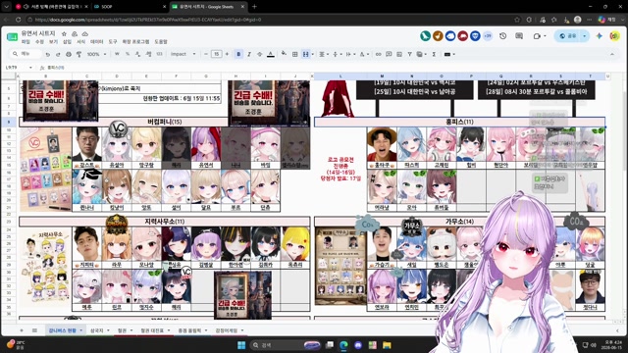628x353 pixels.
Task: Click the star icon next to title
Action: pyautogui.click(x=64, y=34)
